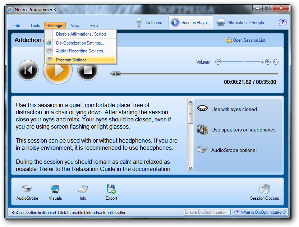299x227 pixels.
Task: Increase volume with the plus icon
Action: [268, 62]
